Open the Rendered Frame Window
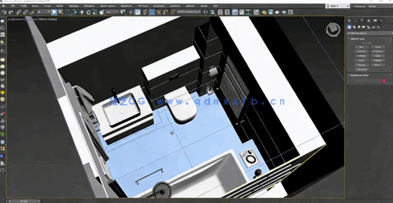 tap(271, 12)
